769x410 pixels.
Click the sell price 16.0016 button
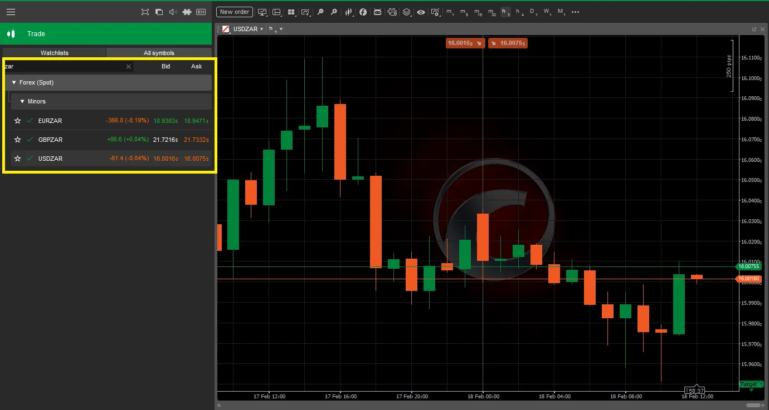[x=465, y=43]
